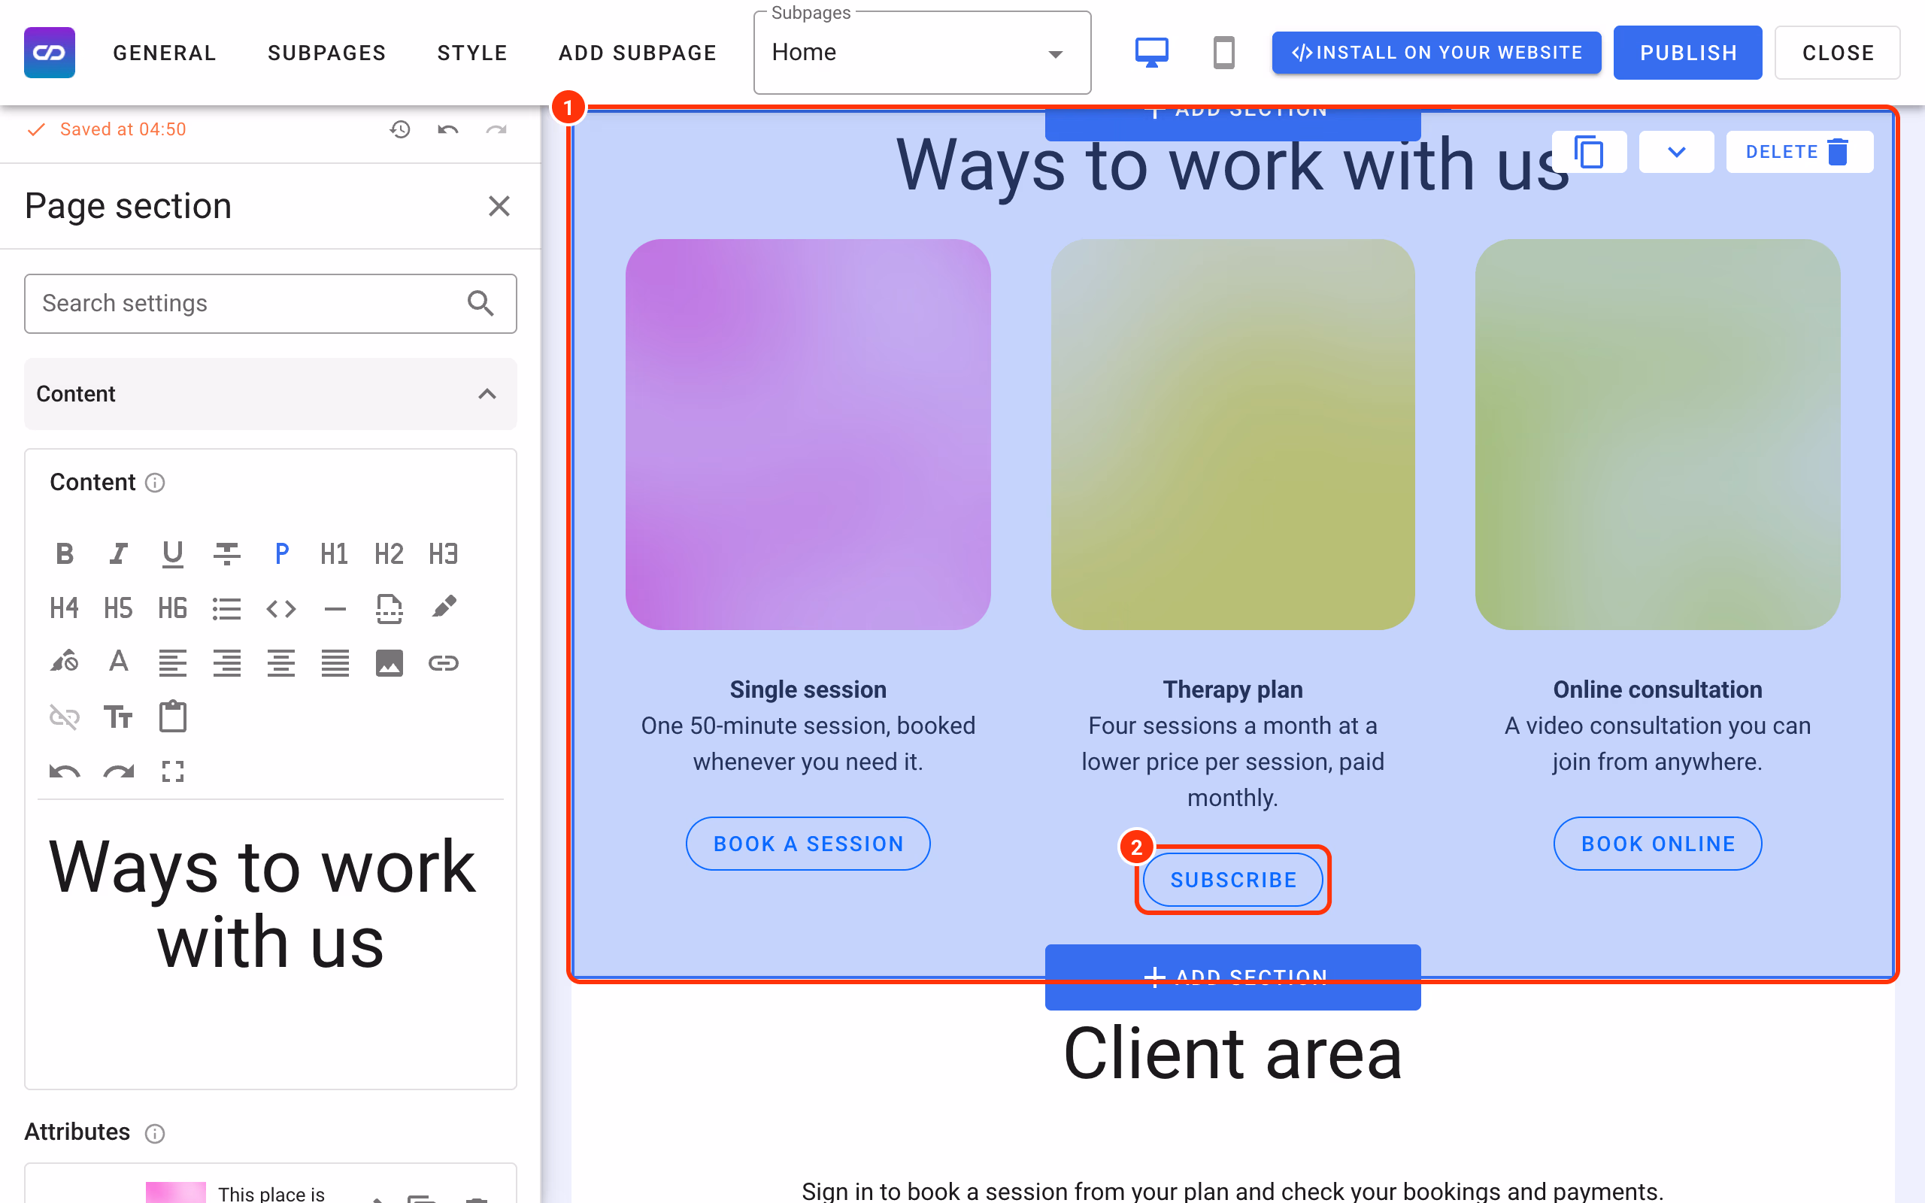1925x1203 pixels.
Task: Open the STYLE menu
Action: pos(472,53)
